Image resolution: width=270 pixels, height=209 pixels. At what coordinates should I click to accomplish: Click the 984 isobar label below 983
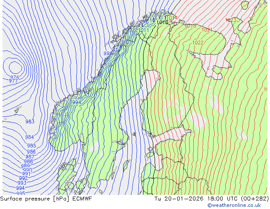tap(30, 137)
